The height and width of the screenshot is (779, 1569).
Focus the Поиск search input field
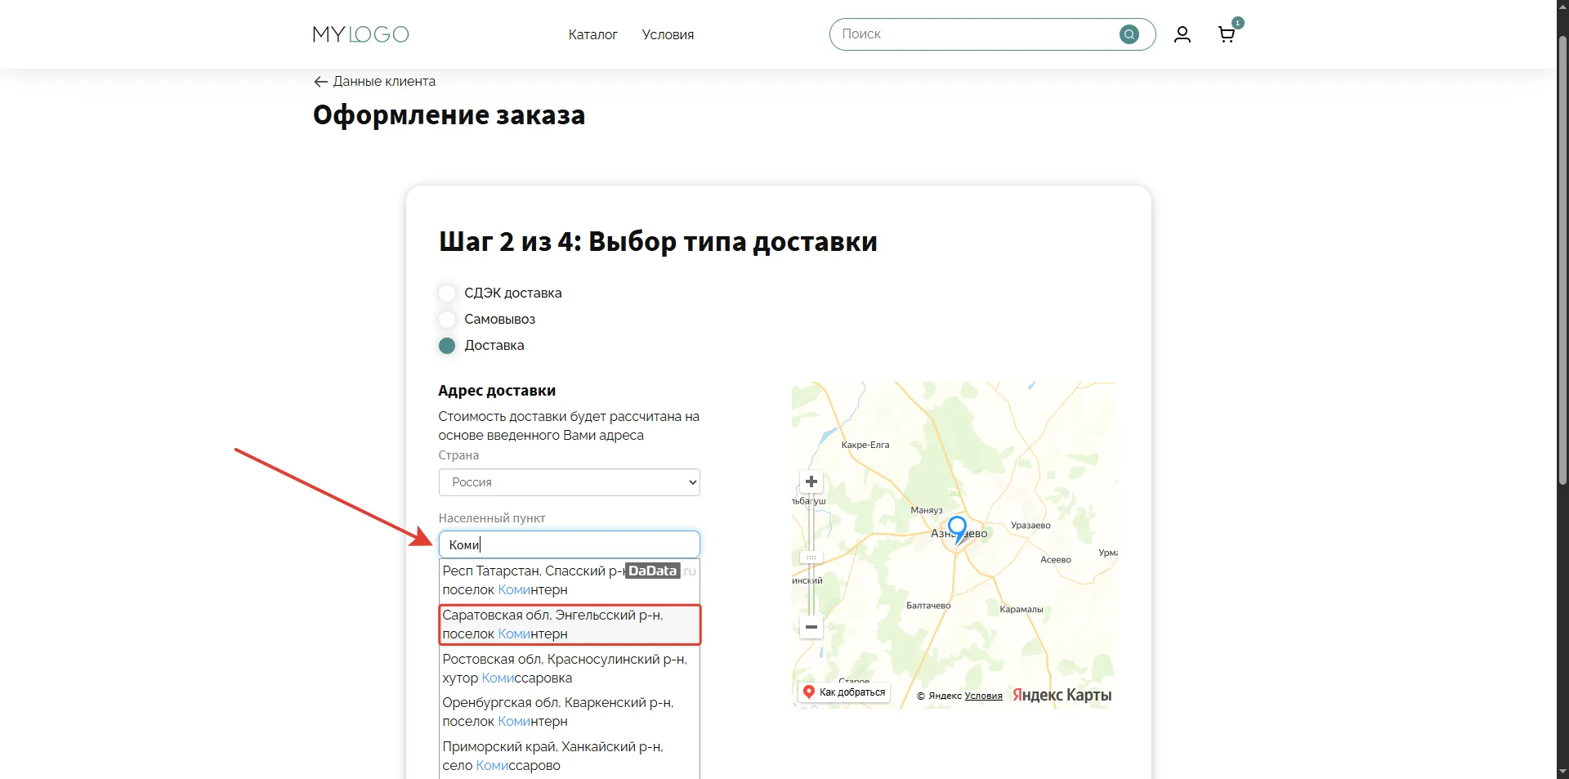[x=977, y=34]
